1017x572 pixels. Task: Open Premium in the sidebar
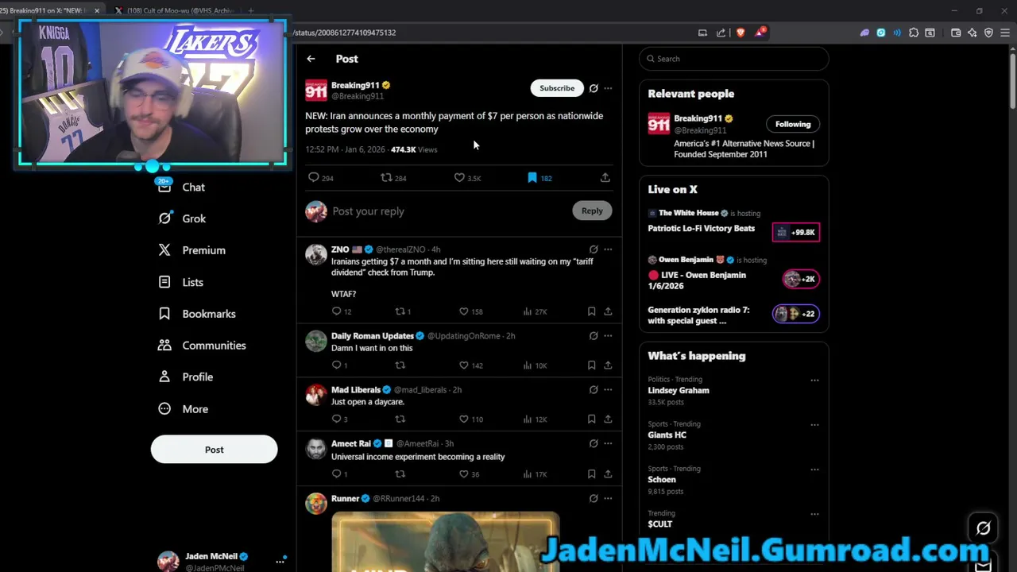pos(203,250)
